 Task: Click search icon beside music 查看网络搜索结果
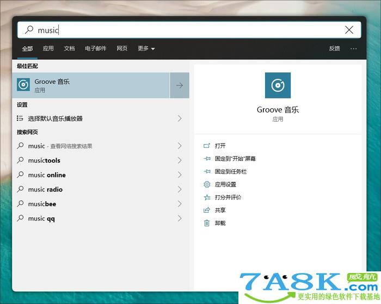(x=21, y=145)
